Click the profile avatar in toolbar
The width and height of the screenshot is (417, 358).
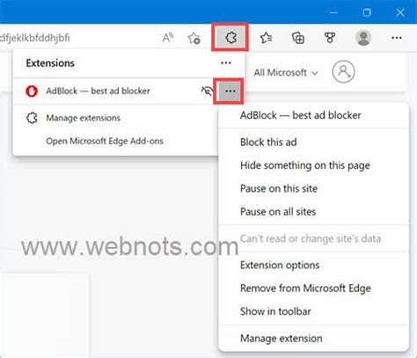click(363, 38)
